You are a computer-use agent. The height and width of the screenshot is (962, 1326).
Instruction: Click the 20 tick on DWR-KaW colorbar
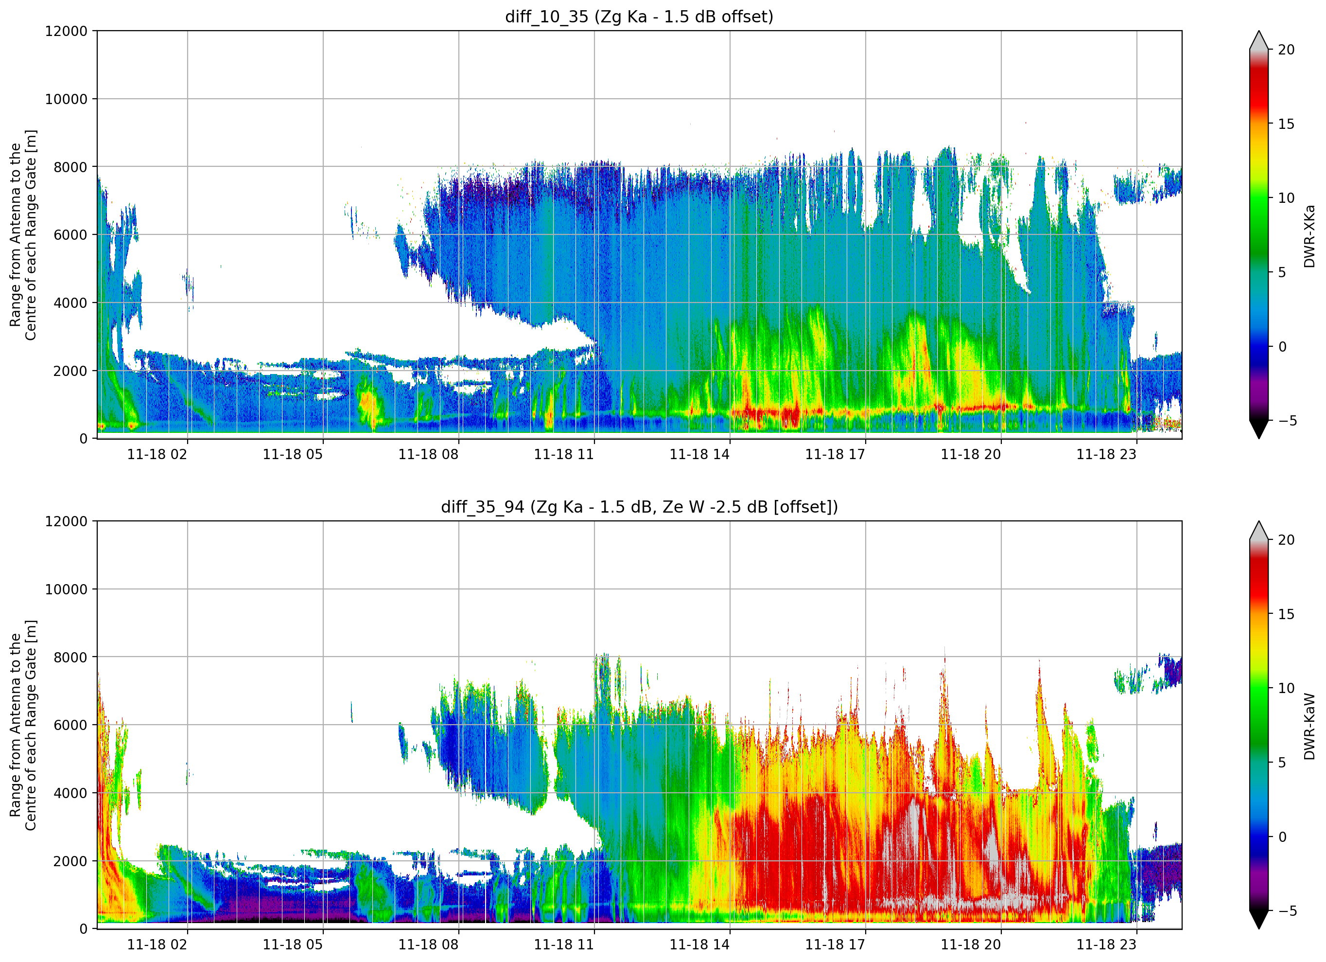coord(1286,539)
